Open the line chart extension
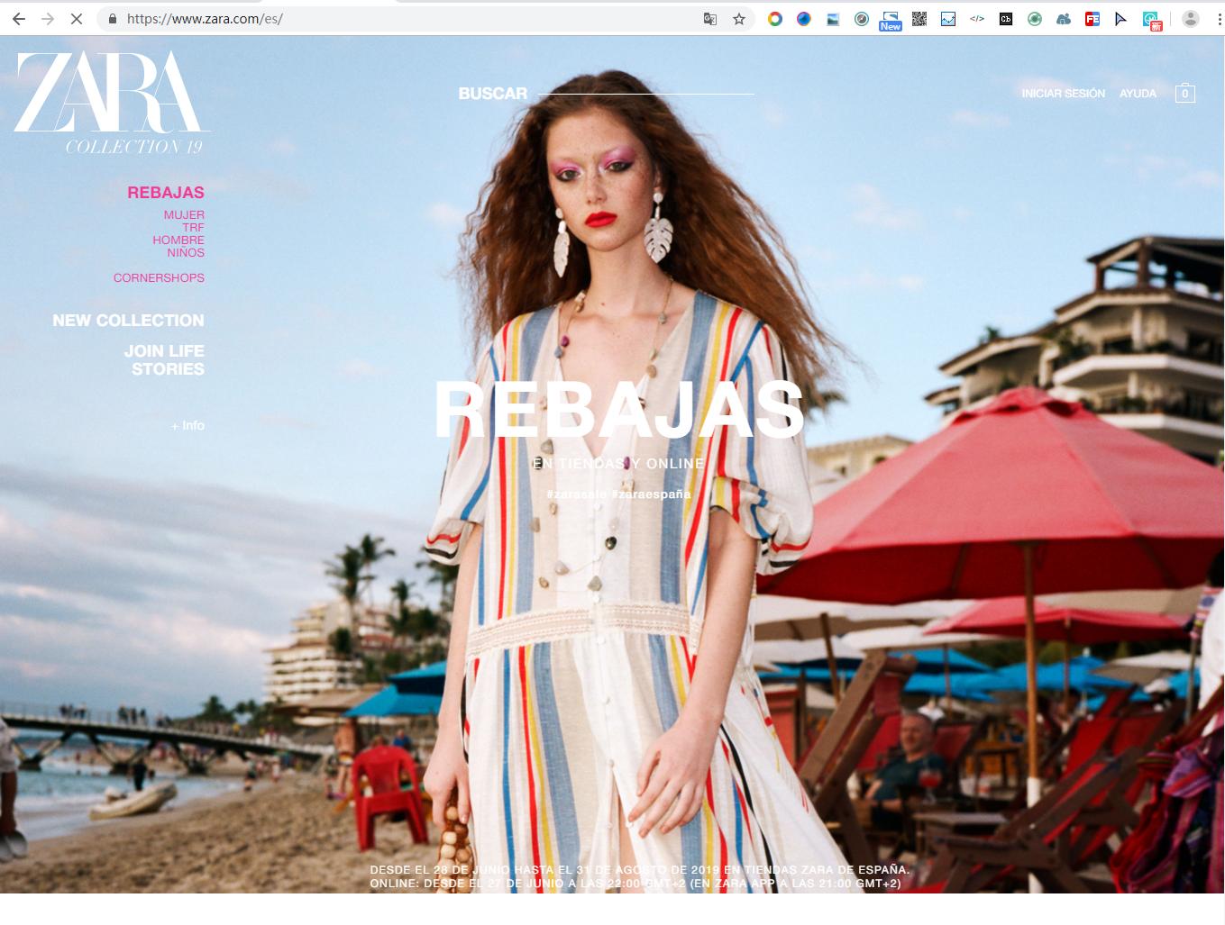The width and height of the screenshot is (1225, 925). (x=948, y=18)
